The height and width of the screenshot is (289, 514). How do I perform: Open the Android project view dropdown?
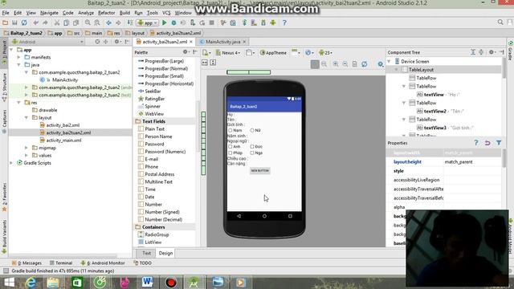[x=47, y=42]
